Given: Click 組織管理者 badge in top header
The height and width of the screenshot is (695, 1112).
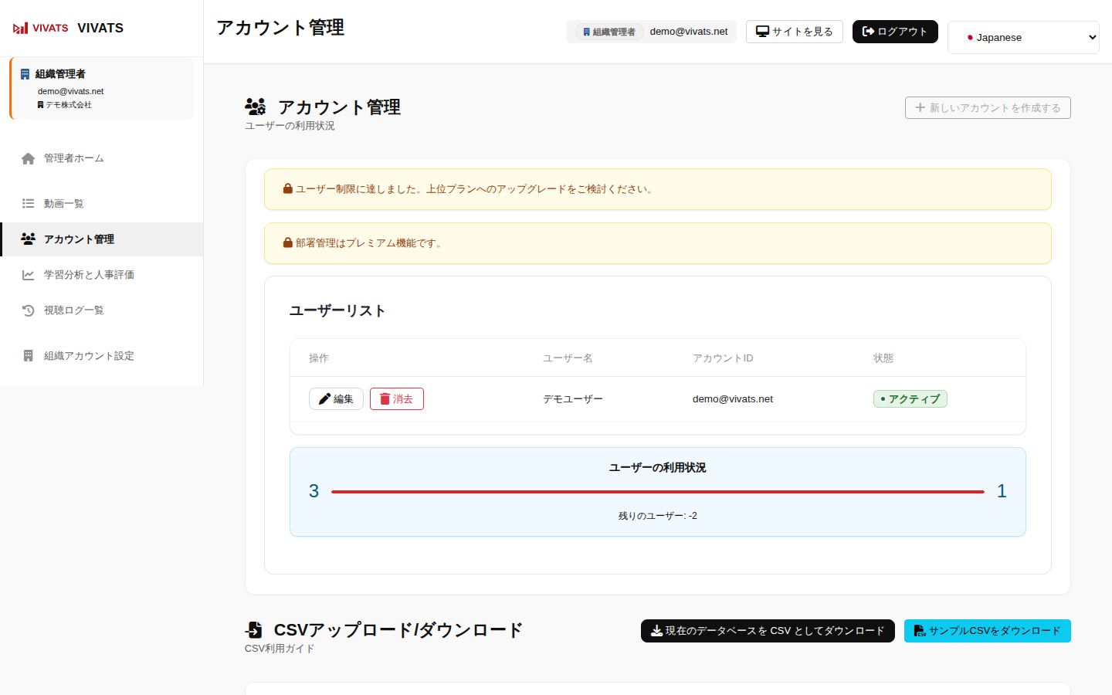Looking at the screenshot, I should pyautogui.click(x=609, y=32).
